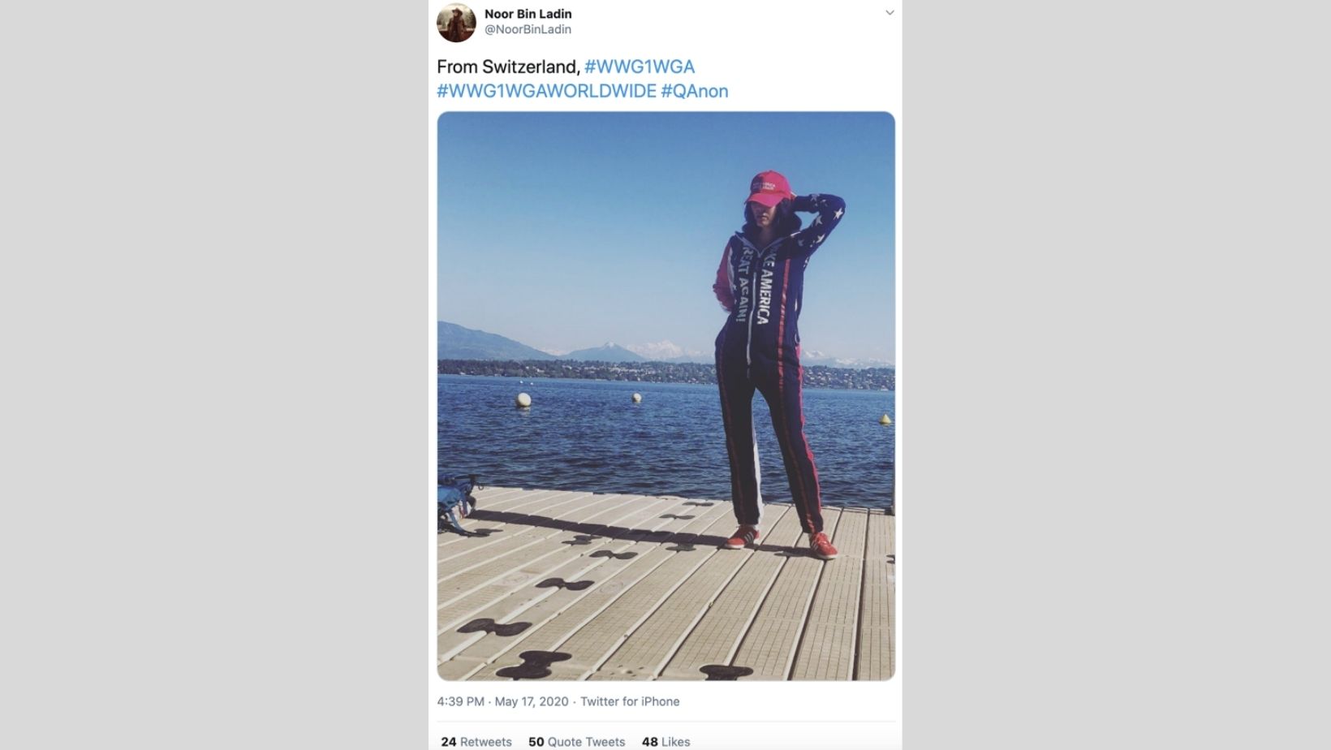Click the red cap in the photo
The image size is (1331, 750).
pos(768,187)
